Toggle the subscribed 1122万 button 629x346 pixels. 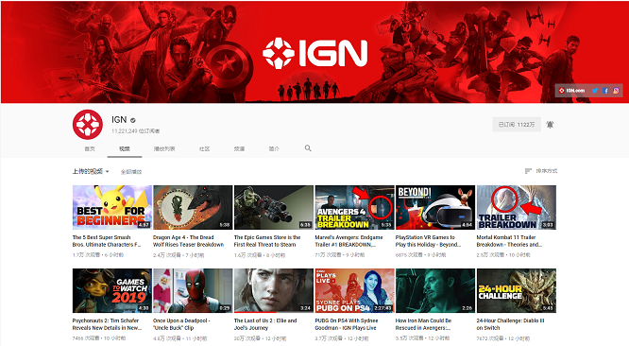517,125
